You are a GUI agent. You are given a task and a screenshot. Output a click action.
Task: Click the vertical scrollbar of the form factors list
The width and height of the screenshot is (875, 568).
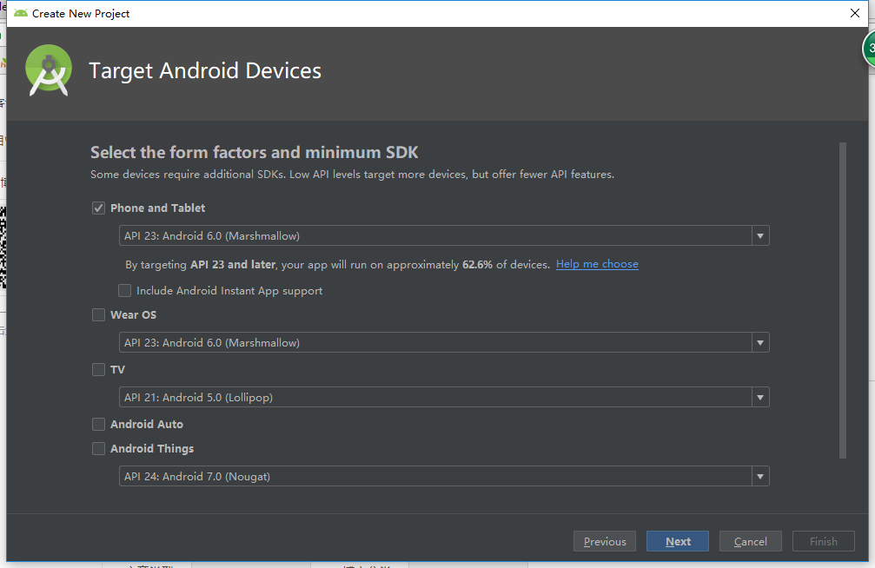(x=843, y=301)
